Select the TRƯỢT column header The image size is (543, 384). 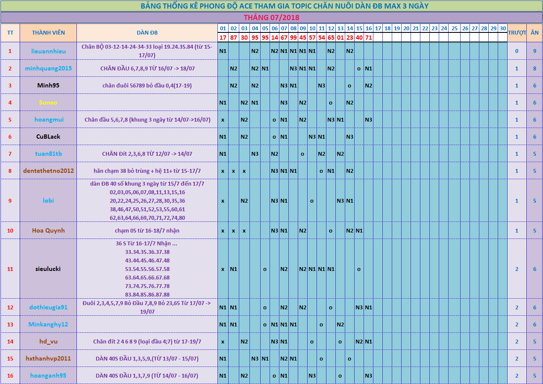click(517, 33)
